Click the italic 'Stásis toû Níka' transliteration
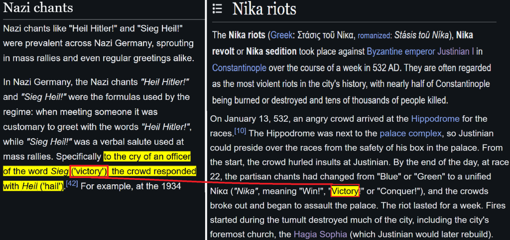 pos(421,35)
